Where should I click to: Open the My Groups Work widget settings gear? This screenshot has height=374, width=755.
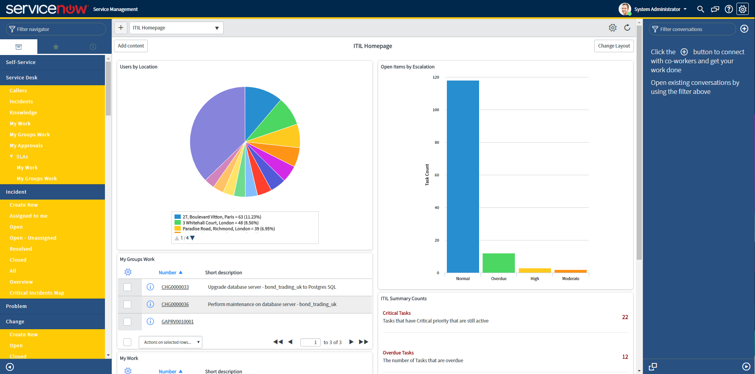[x=128, y=271]
